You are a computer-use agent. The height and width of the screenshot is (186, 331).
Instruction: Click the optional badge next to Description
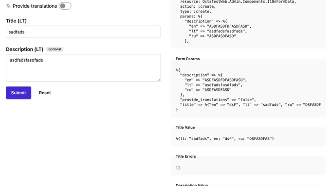point(55,49)
